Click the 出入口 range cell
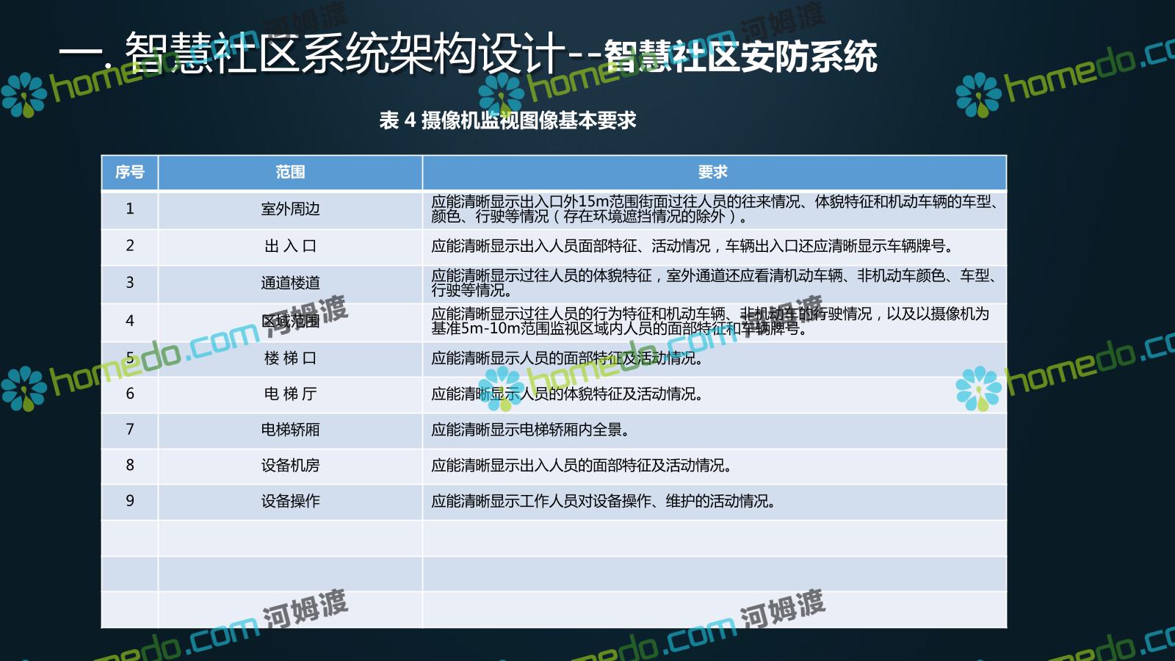 coord(290,246)
